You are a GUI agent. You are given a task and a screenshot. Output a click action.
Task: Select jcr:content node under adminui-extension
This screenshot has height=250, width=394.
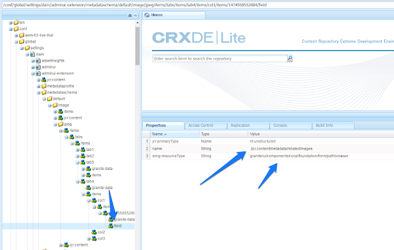[56, 79]
